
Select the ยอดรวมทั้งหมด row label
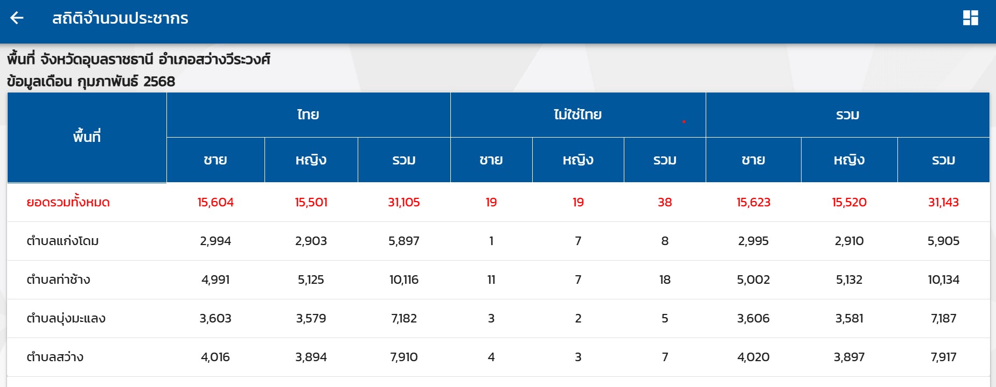(x=68, y=203)
